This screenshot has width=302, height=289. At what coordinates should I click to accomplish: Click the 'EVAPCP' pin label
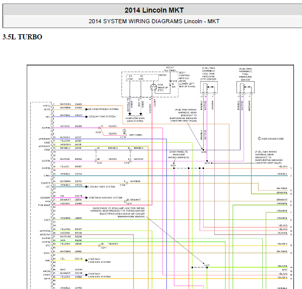pos(46,183)
